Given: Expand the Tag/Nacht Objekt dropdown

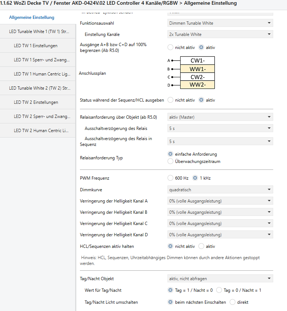Looking at the screenshot, I should [220, 279].
